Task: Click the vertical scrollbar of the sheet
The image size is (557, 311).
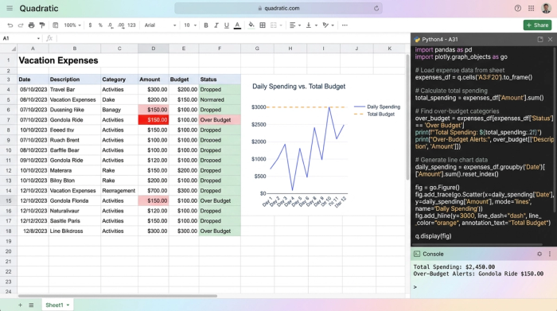Action: click(407, 117)
